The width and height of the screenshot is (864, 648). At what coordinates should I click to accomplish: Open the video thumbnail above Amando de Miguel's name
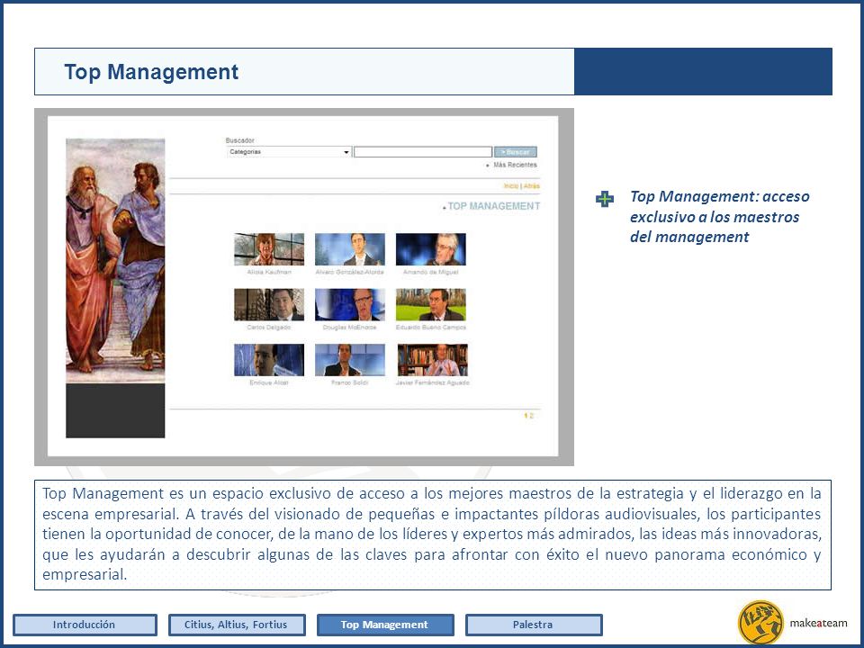coord(431,249)
